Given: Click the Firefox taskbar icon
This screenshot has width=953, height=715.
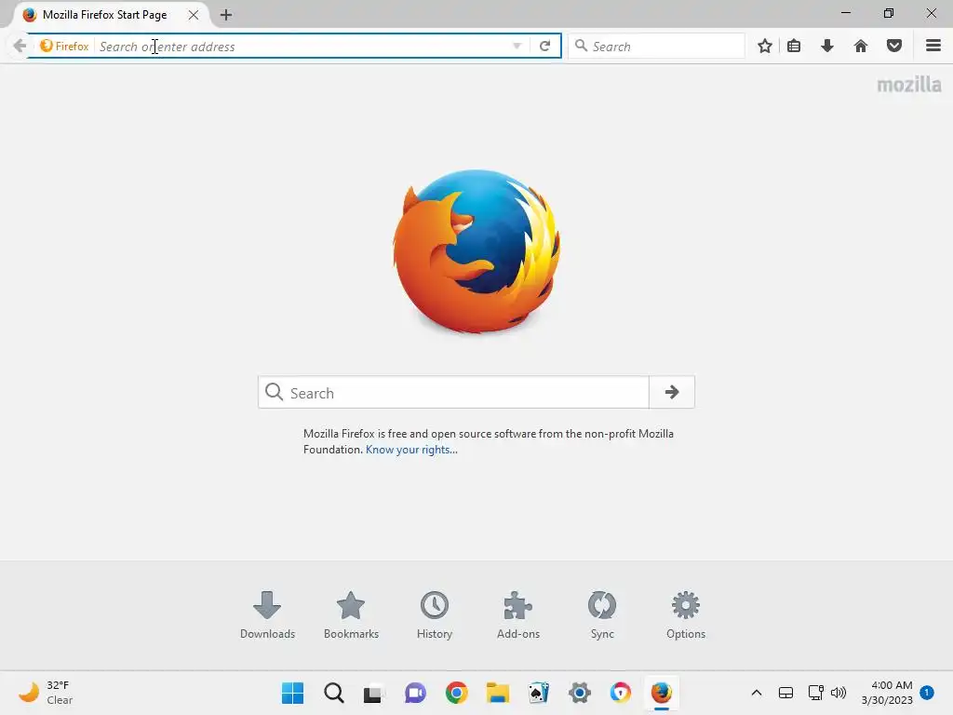Looking at the screenshot, I should [x=662, y=693].
